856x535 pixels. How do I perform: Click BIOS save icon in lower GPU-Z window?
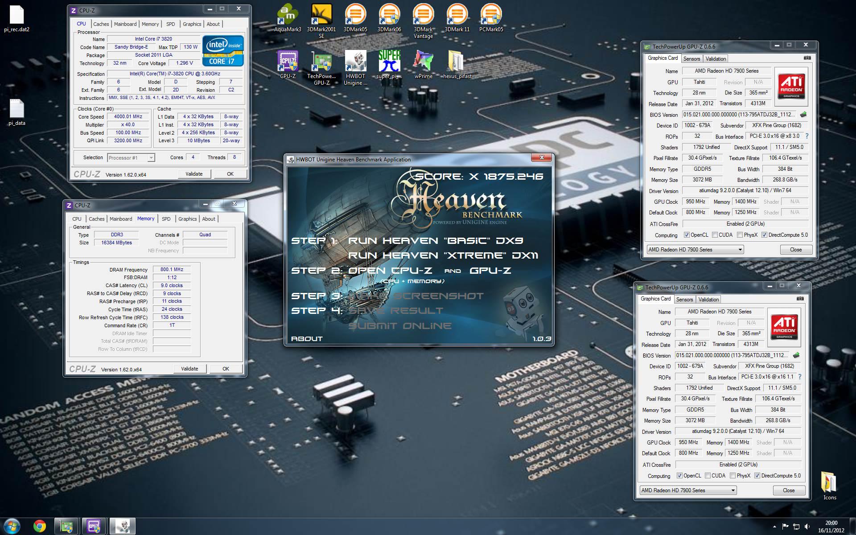tap(796, 355)
